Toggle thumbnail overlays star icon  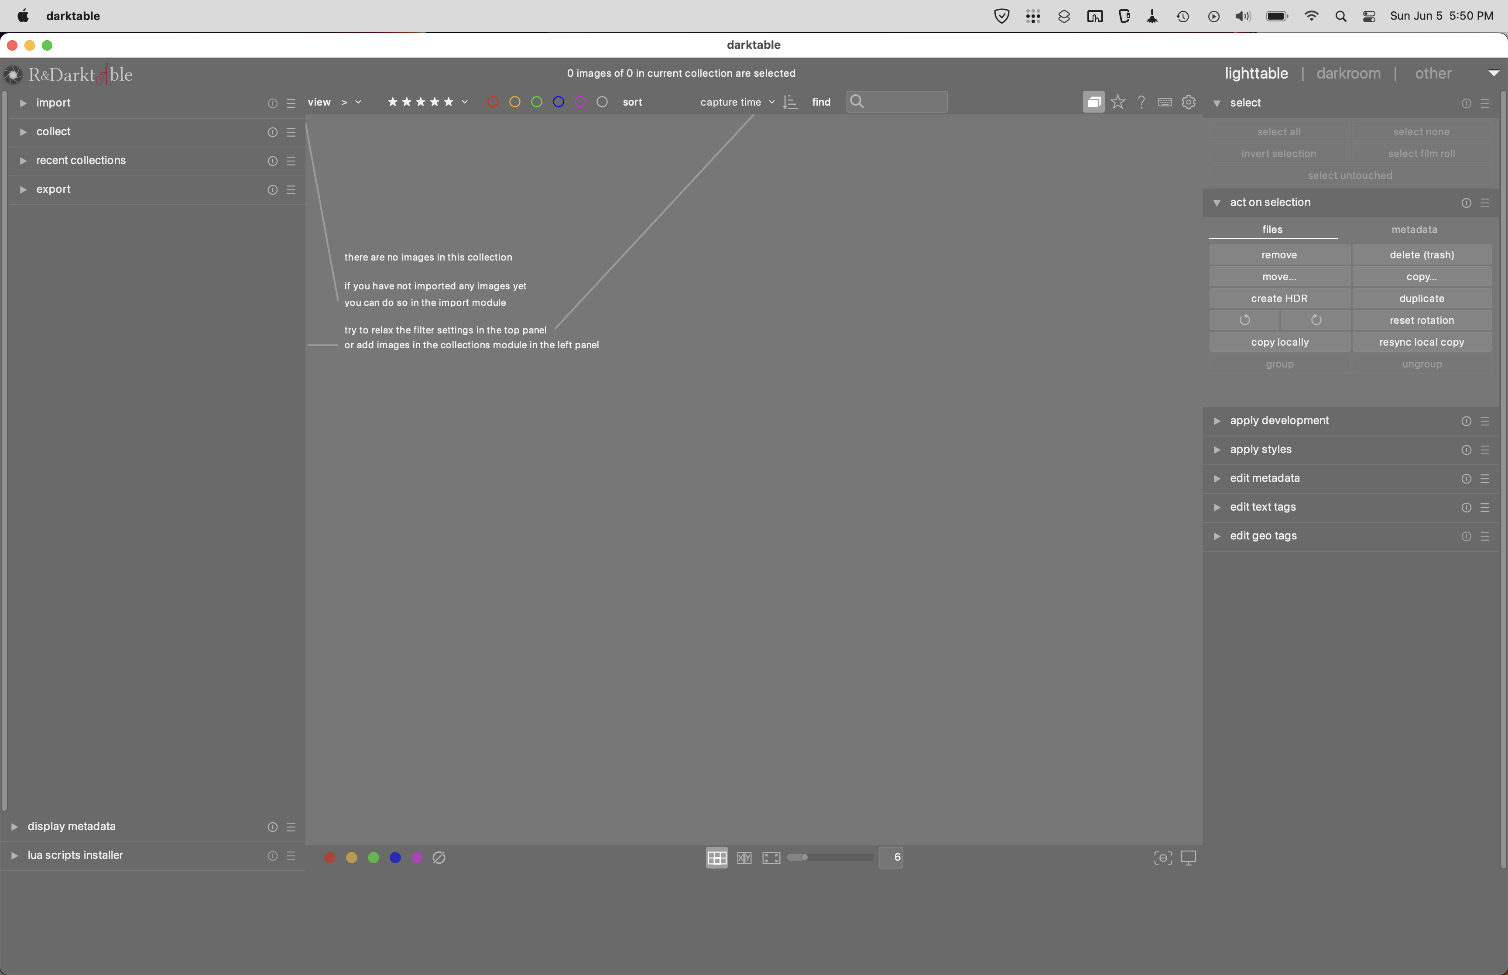(1117, 102)
